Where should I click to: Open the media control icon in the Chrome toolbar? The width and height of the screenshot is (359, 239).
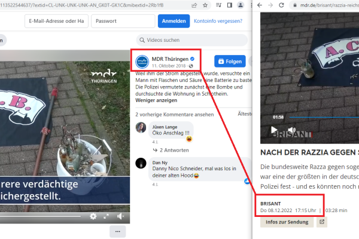[x=218, y=5]
